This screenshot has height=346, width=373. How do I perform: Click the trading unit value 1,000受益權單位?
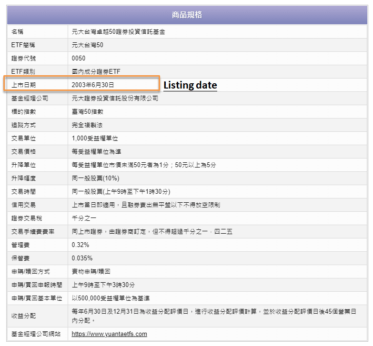coord(95,138)
